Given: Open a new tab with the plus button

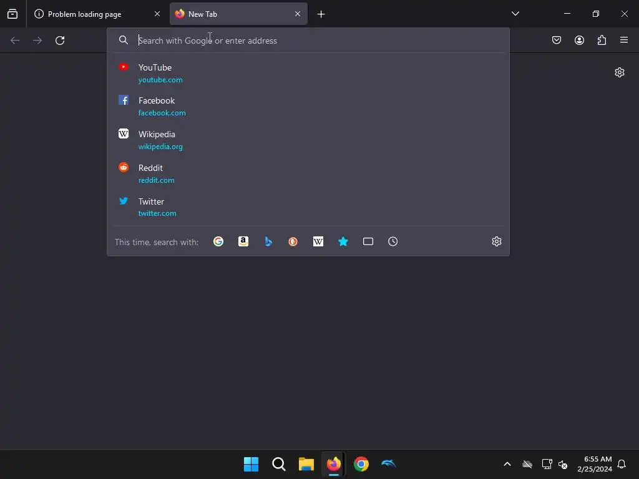Looking at the screenshot, I should [321, 14].
